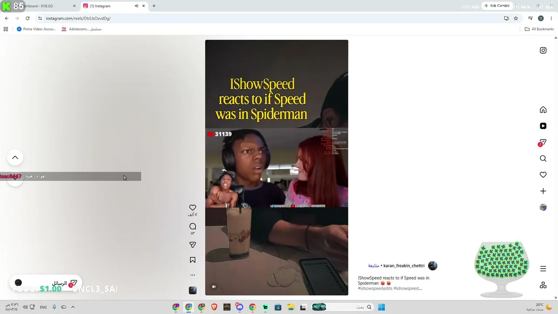This screenshot has height=314, width=558.
Task: Open the Chrome profile avatar
Action: 541,18
